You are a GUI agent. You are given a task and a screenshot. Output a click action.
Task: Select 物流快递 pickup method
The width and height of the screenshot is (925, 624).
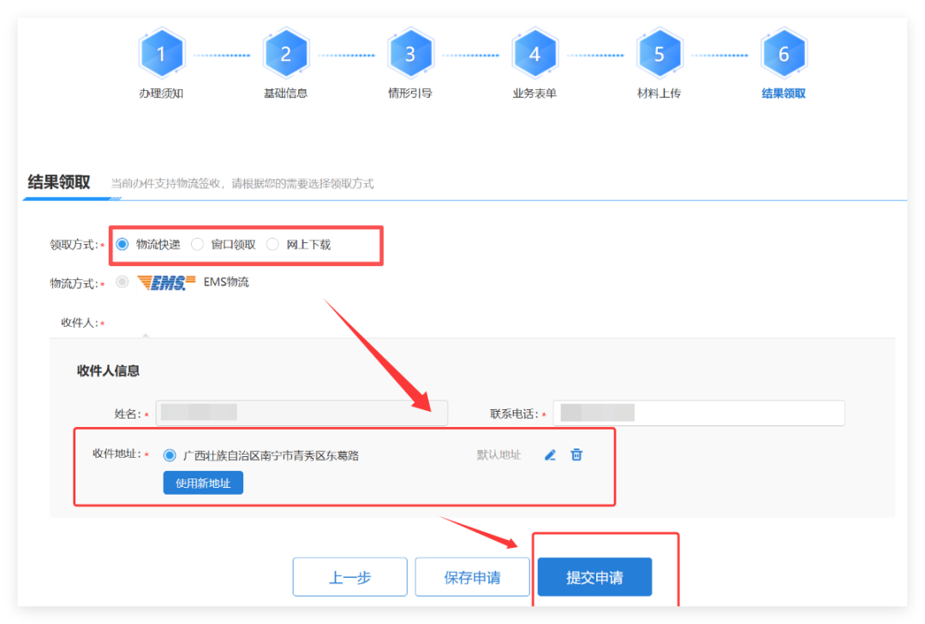pos(122,244)
